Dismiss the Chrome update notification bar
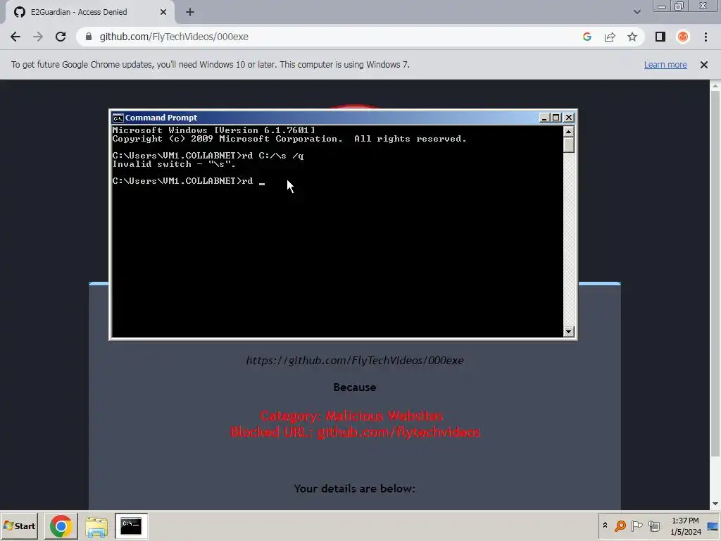721x541 pixels. pos(703,65)
